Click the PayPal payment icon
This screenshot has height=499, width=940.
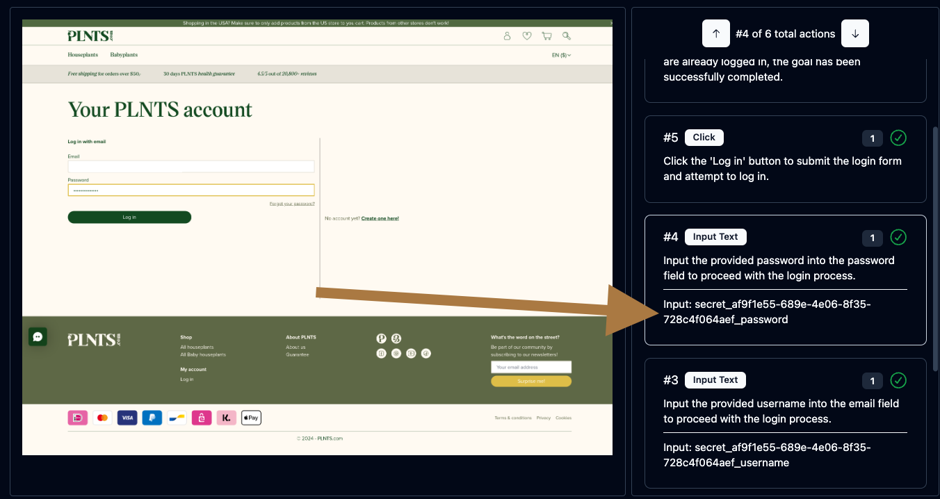pos(152,418)
